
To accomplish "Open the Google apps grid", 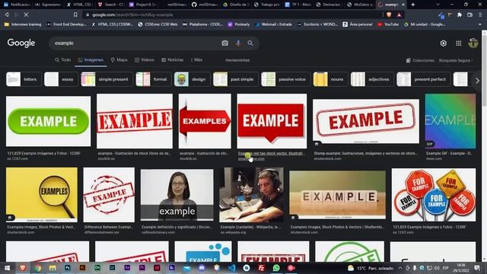I will click(458, 43).
